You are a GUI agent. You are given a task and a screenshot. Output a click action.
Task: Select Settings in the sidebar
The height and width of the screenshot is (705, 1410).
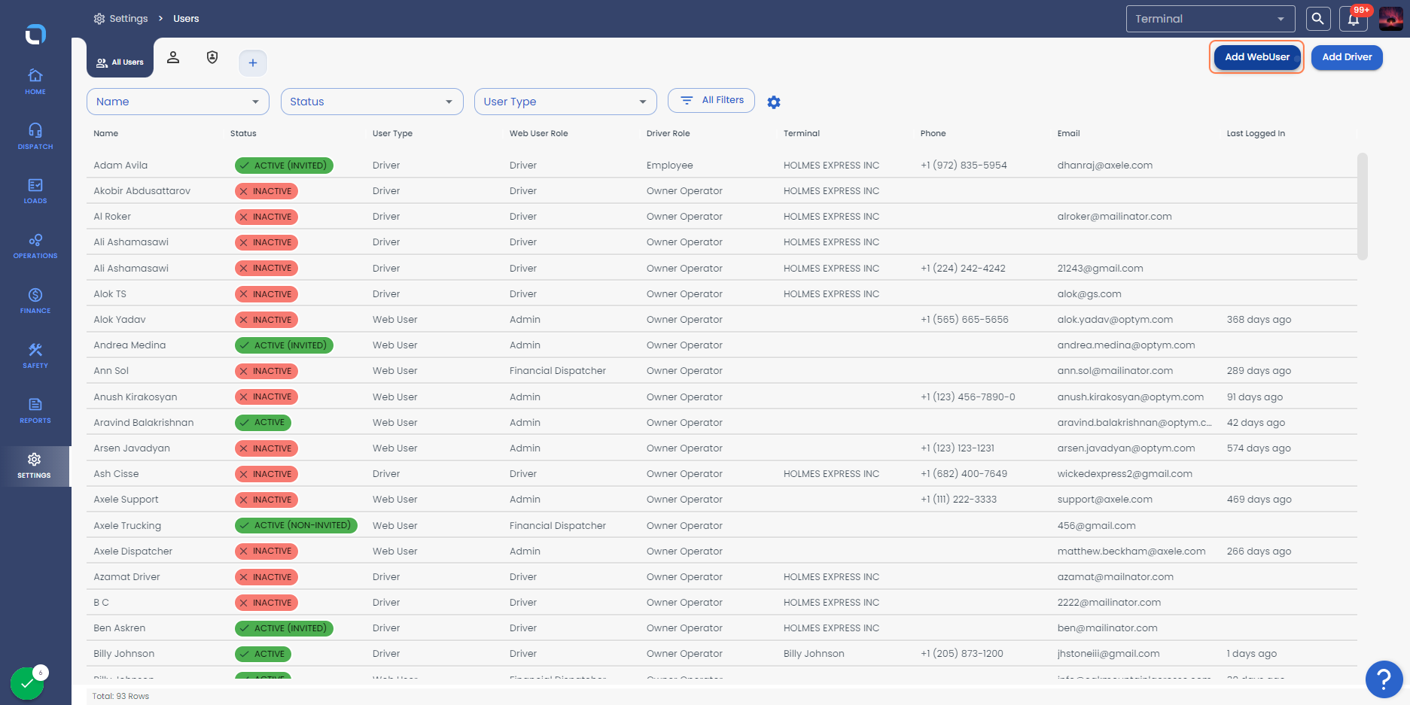tap(35, 466)
